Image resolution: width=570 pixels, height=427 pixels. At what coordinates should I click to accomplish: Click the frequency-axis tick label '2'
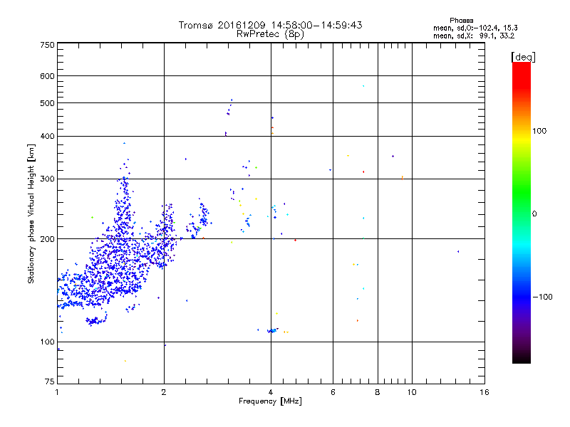point(164,392)
